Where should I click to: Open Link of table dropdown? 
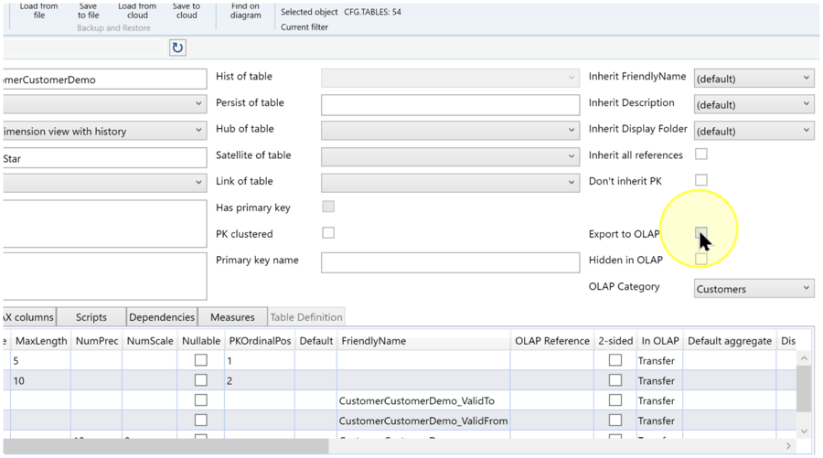(450, 183)
